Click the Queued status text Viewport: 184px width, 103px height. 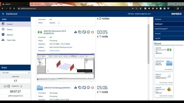point(53,23)
